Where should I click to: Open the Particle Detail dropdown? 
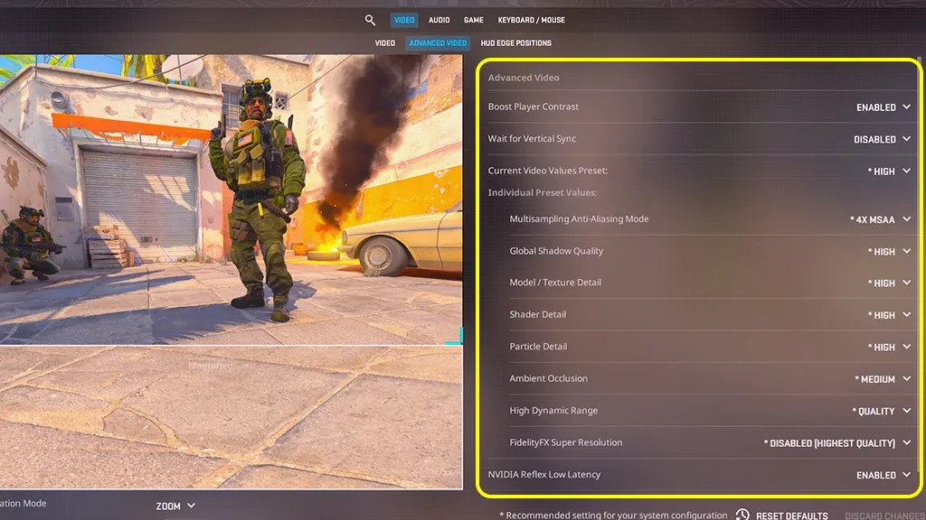(x=889, y=347)
